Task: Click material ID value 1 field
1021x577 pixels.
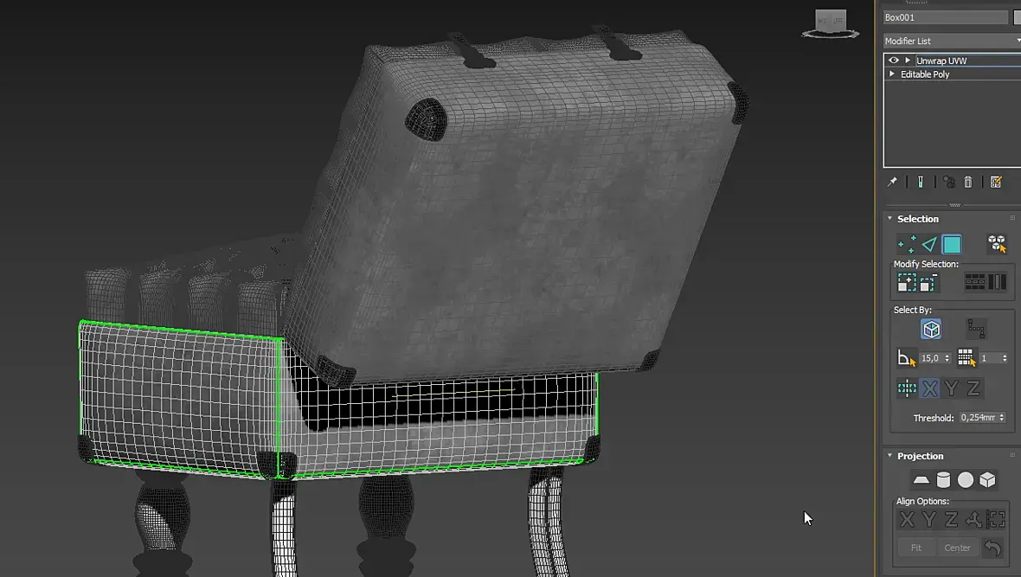Action: [989, 358]
